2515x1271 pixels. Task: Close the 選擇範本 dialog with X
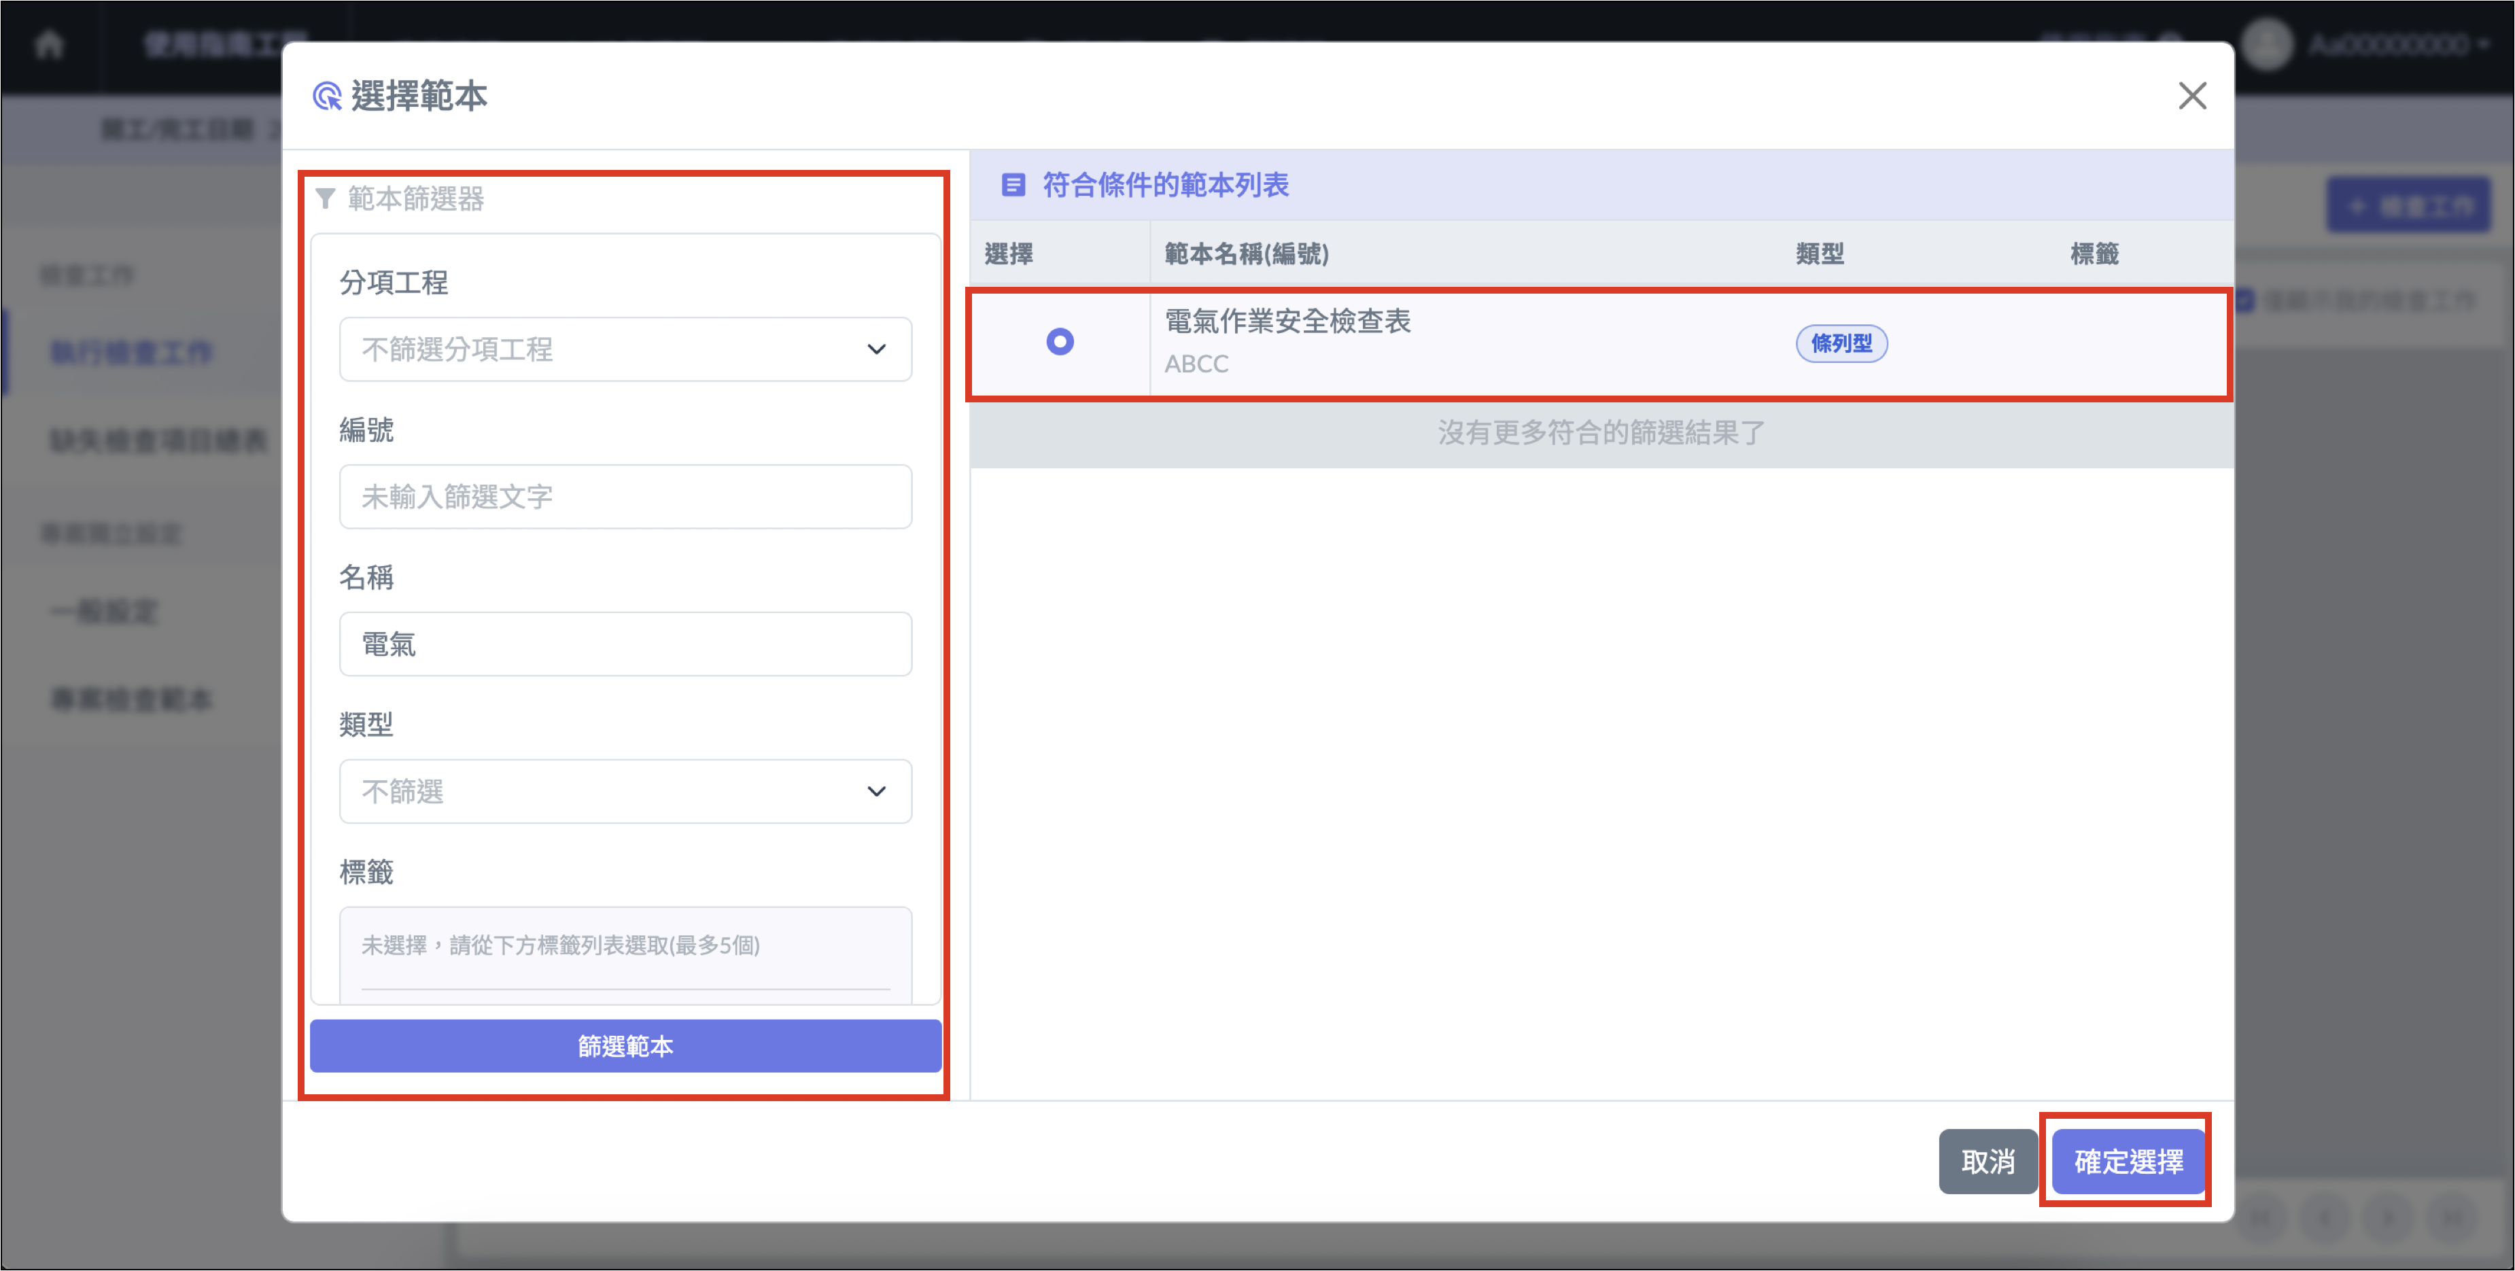(x=2192, y=96)
